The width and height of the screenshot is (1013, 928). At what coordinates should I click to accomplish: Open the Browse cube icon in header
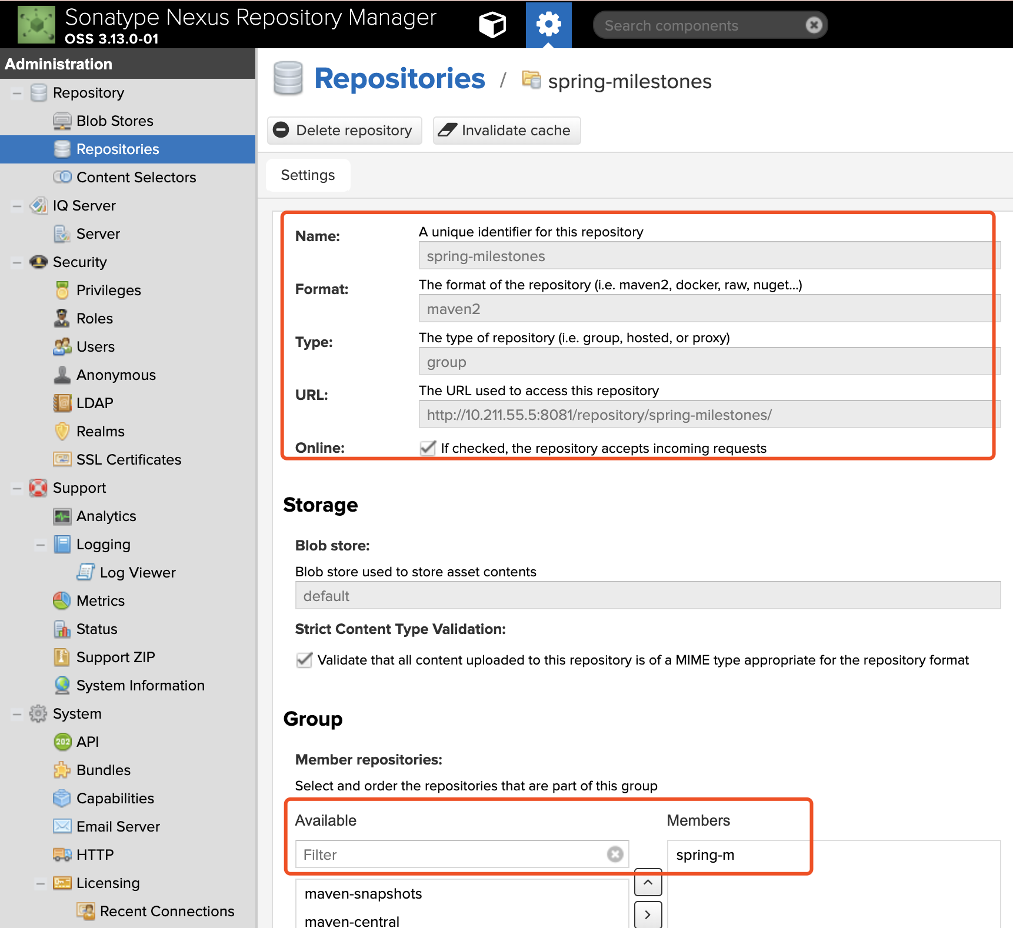tap(492, 25)
